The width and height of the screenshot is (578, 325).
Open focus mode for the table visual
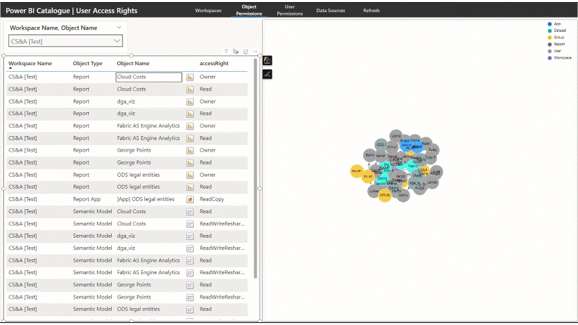(245, 51)
